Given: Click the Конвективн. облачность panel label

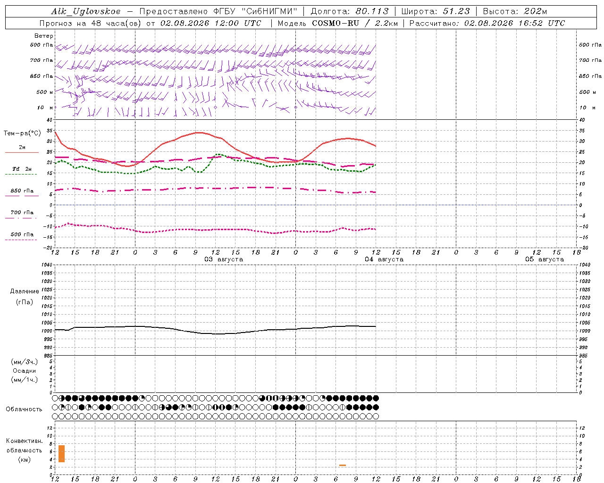Looking at the screenshot, I should point(25,450).
